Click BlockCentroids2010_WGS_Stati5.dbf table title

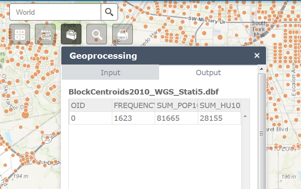coord(144,92)
